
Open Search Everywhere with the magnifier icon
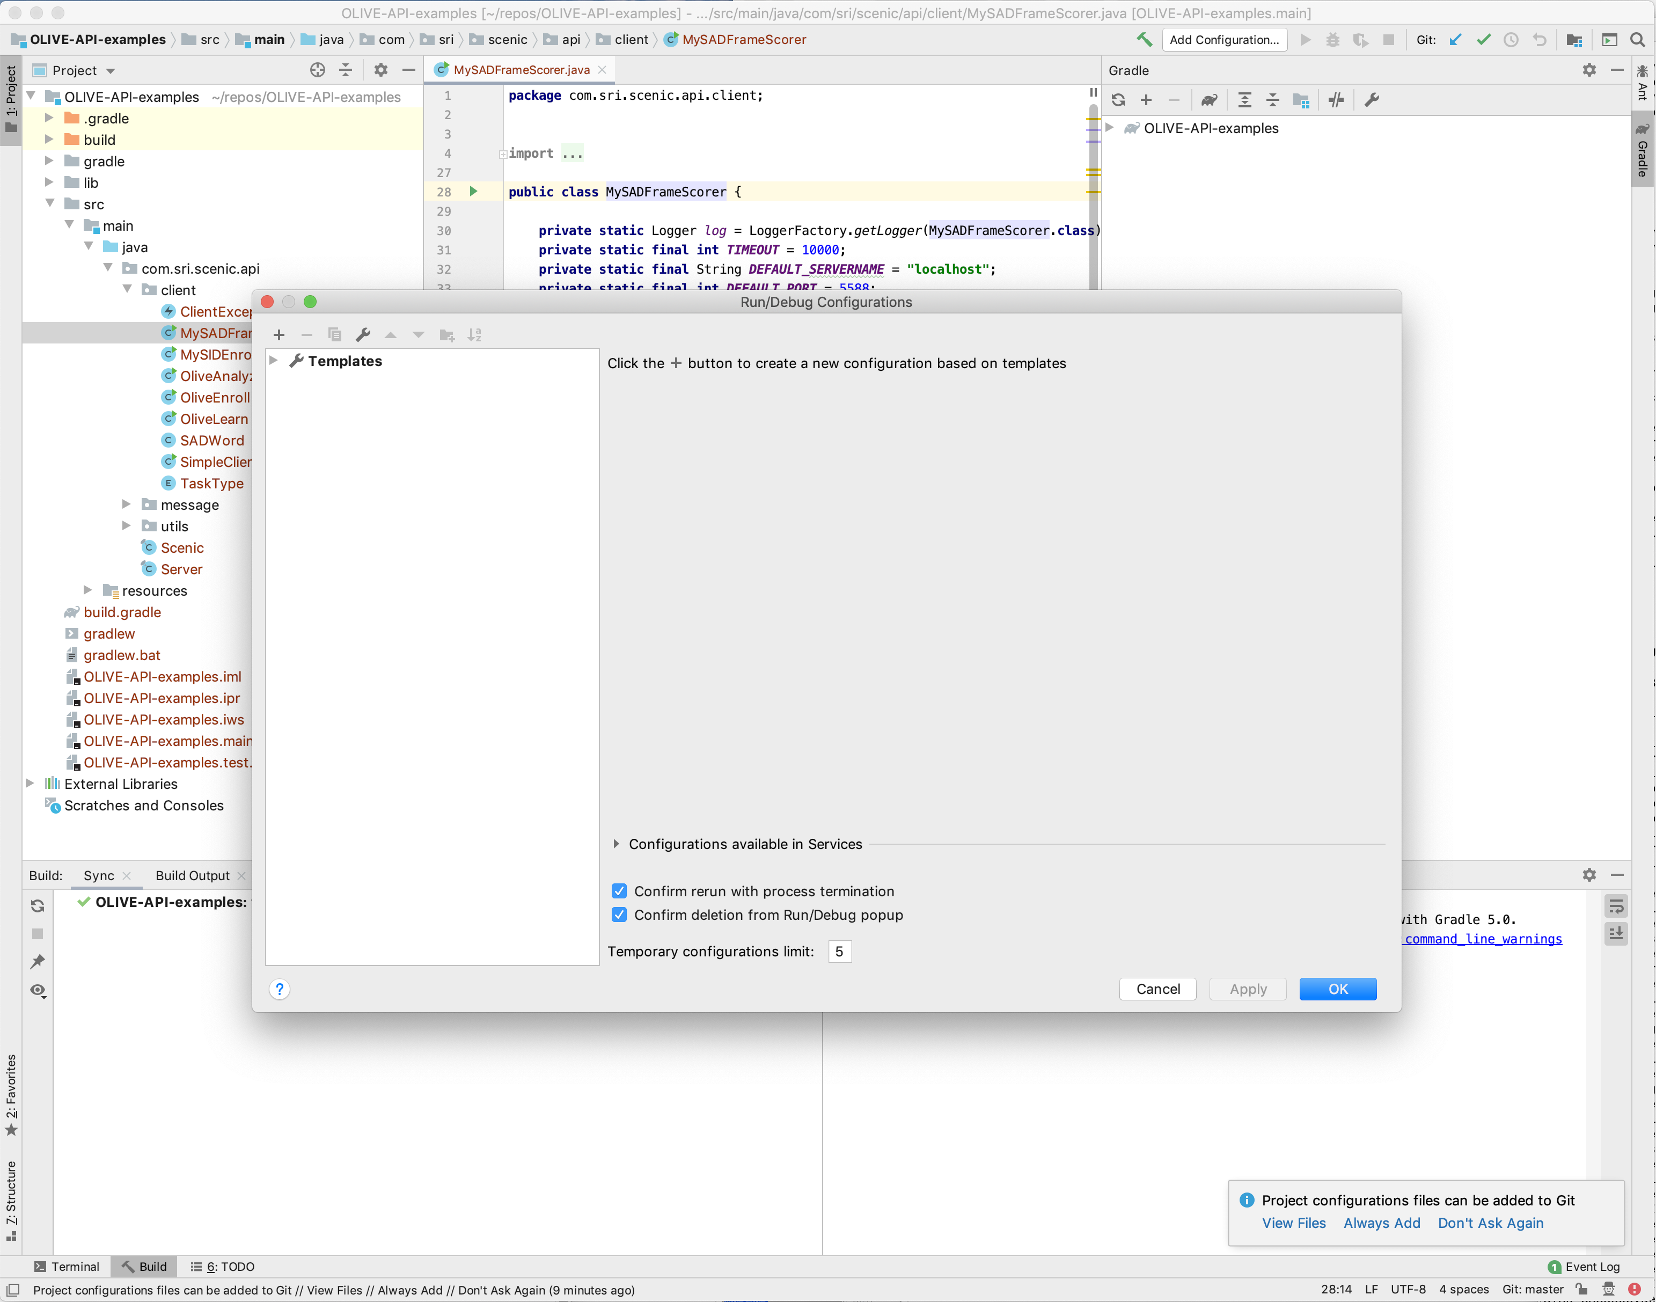1638,40
